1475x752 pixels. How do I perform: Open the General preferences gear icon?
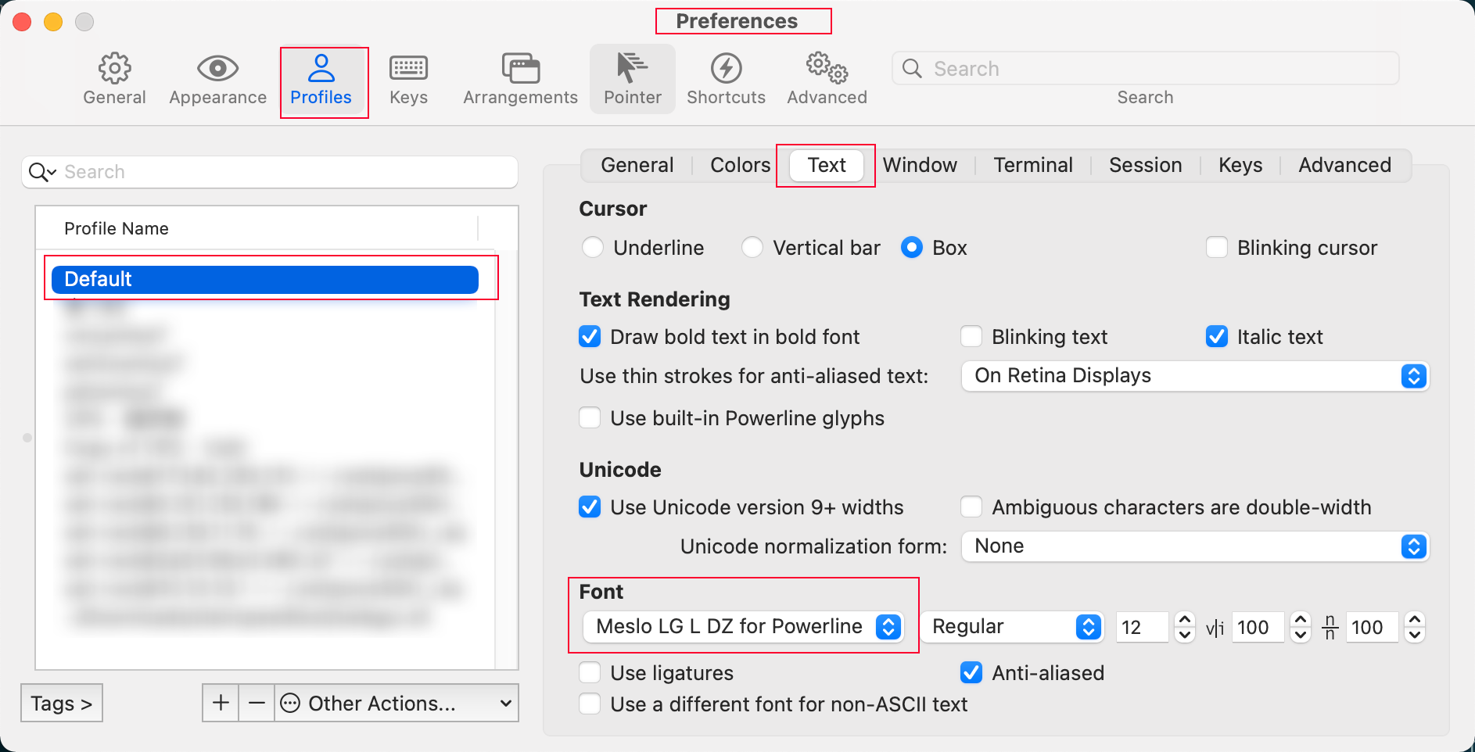click(x=114, y=70)
